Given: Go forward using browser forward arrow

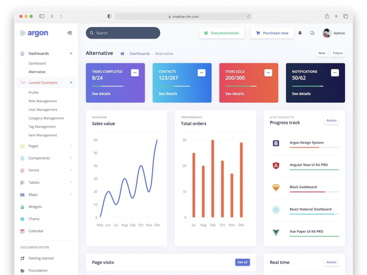Looking at the screenshot, I should pyautogui.click(x=61, y=16).
